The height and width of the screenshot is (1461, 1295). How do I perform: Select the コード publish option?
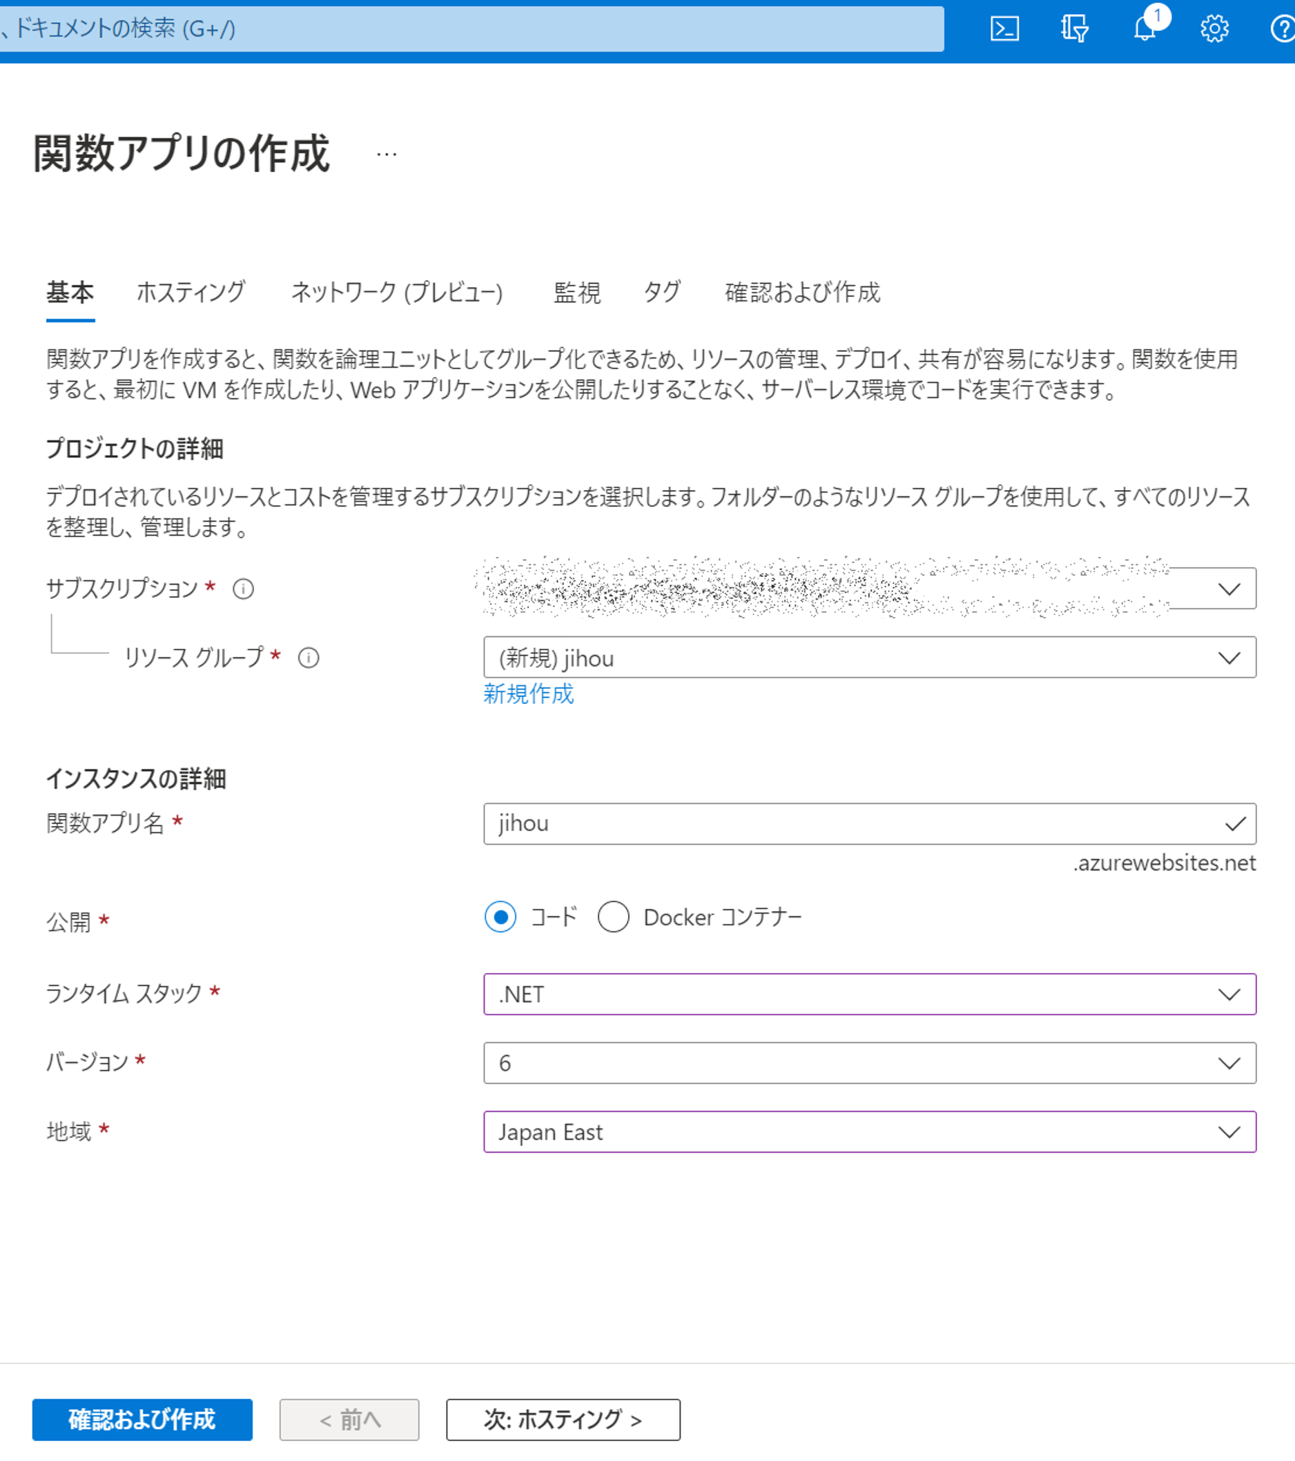(500, 916)
